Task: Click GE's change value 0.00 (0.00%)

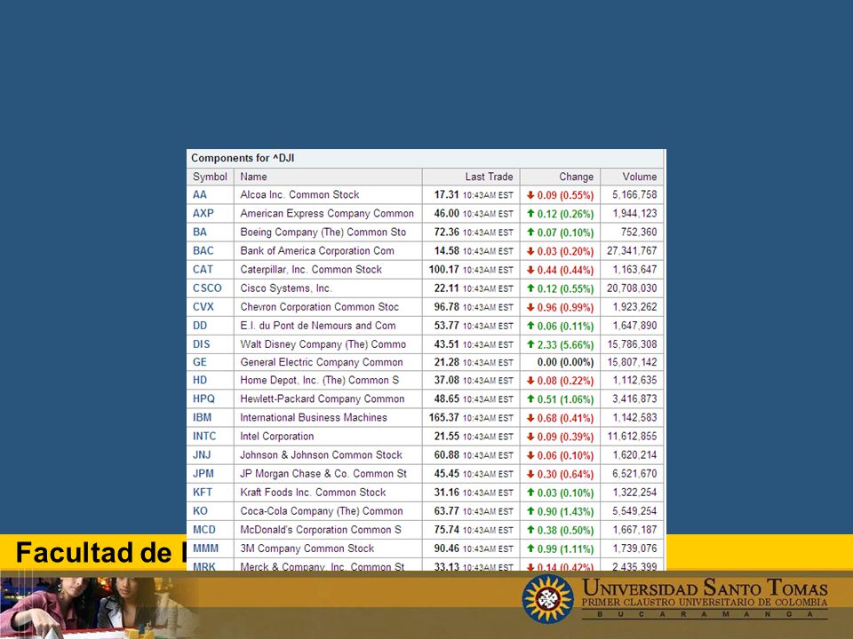Action: (x=565, y=362)
